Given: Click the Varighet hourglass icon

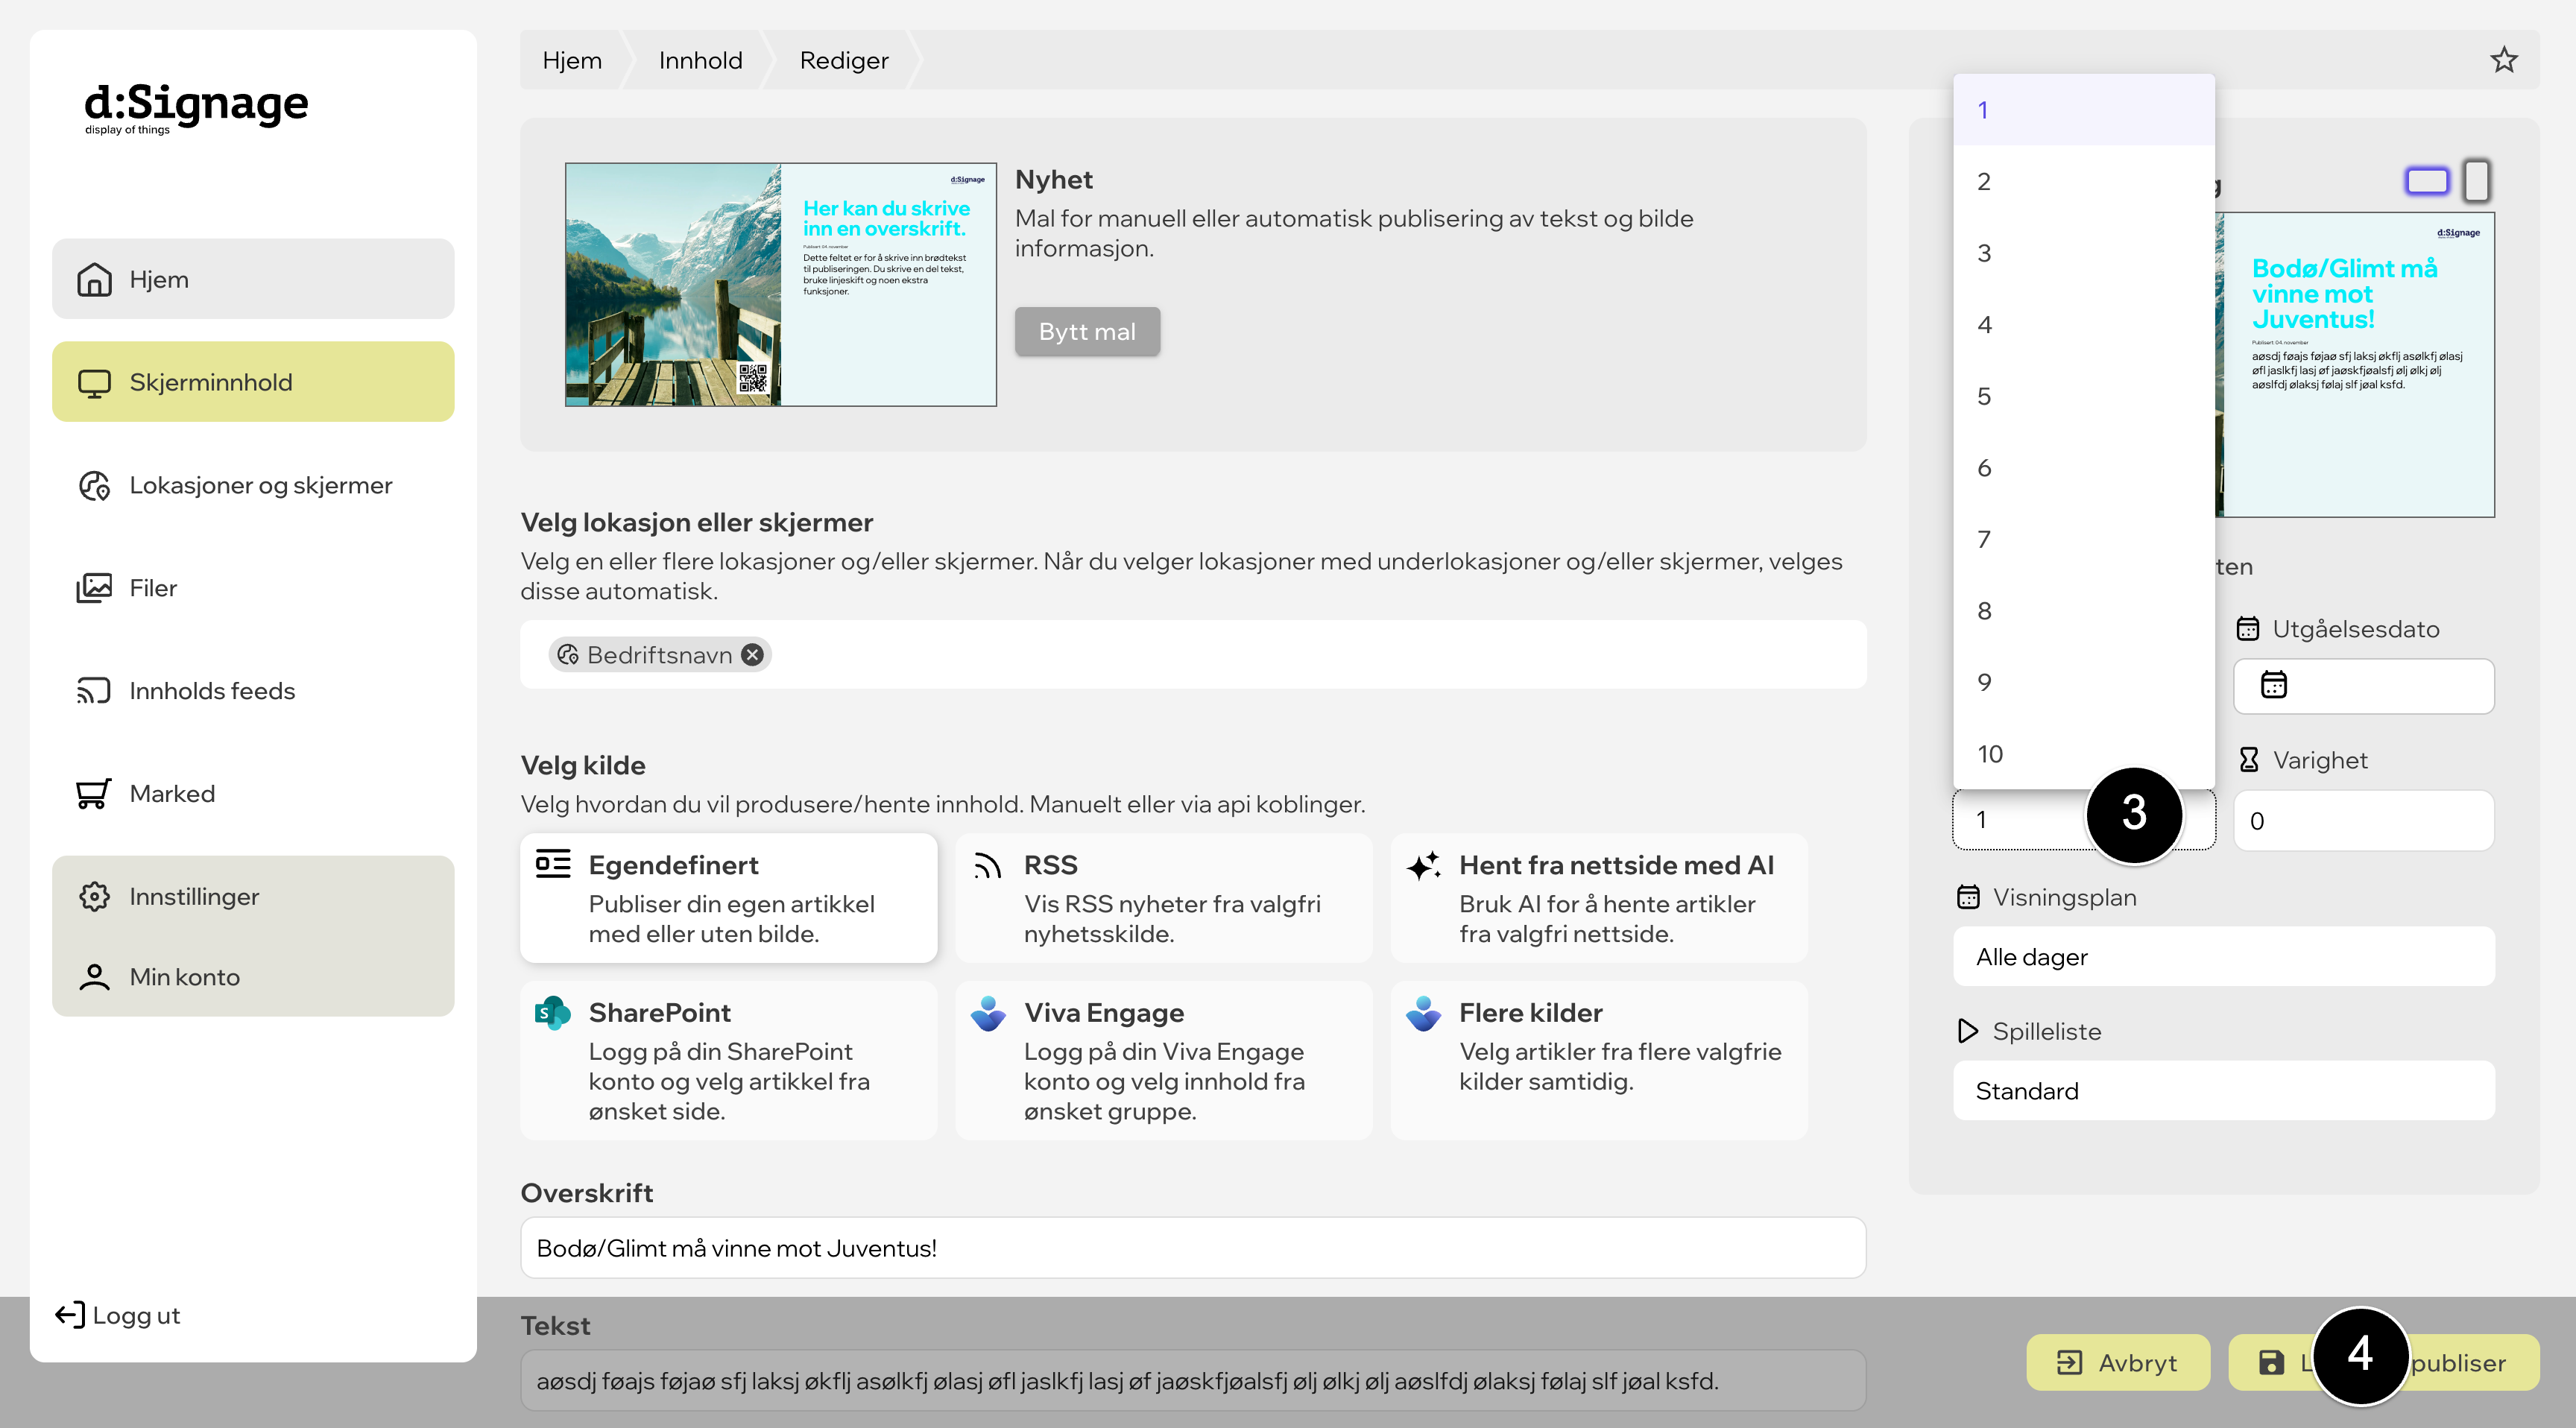Looking at the screenshot, I should pyautogui.click(x=2249, y=760).
